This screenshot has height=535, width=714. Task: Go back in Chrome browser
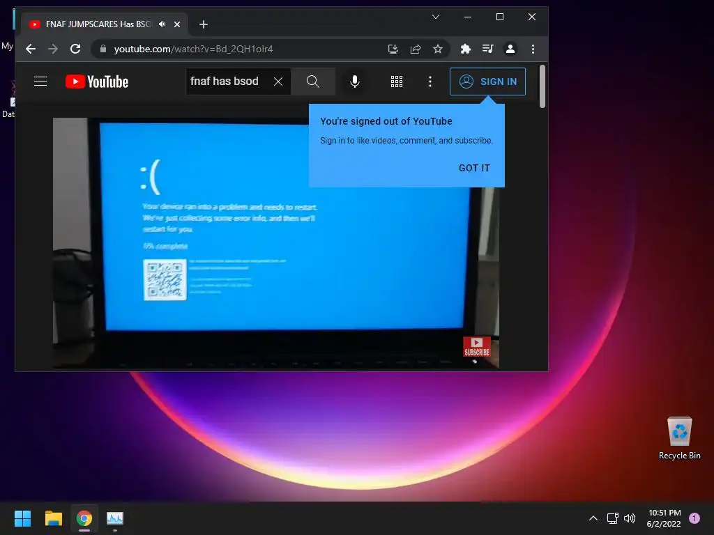31,49
